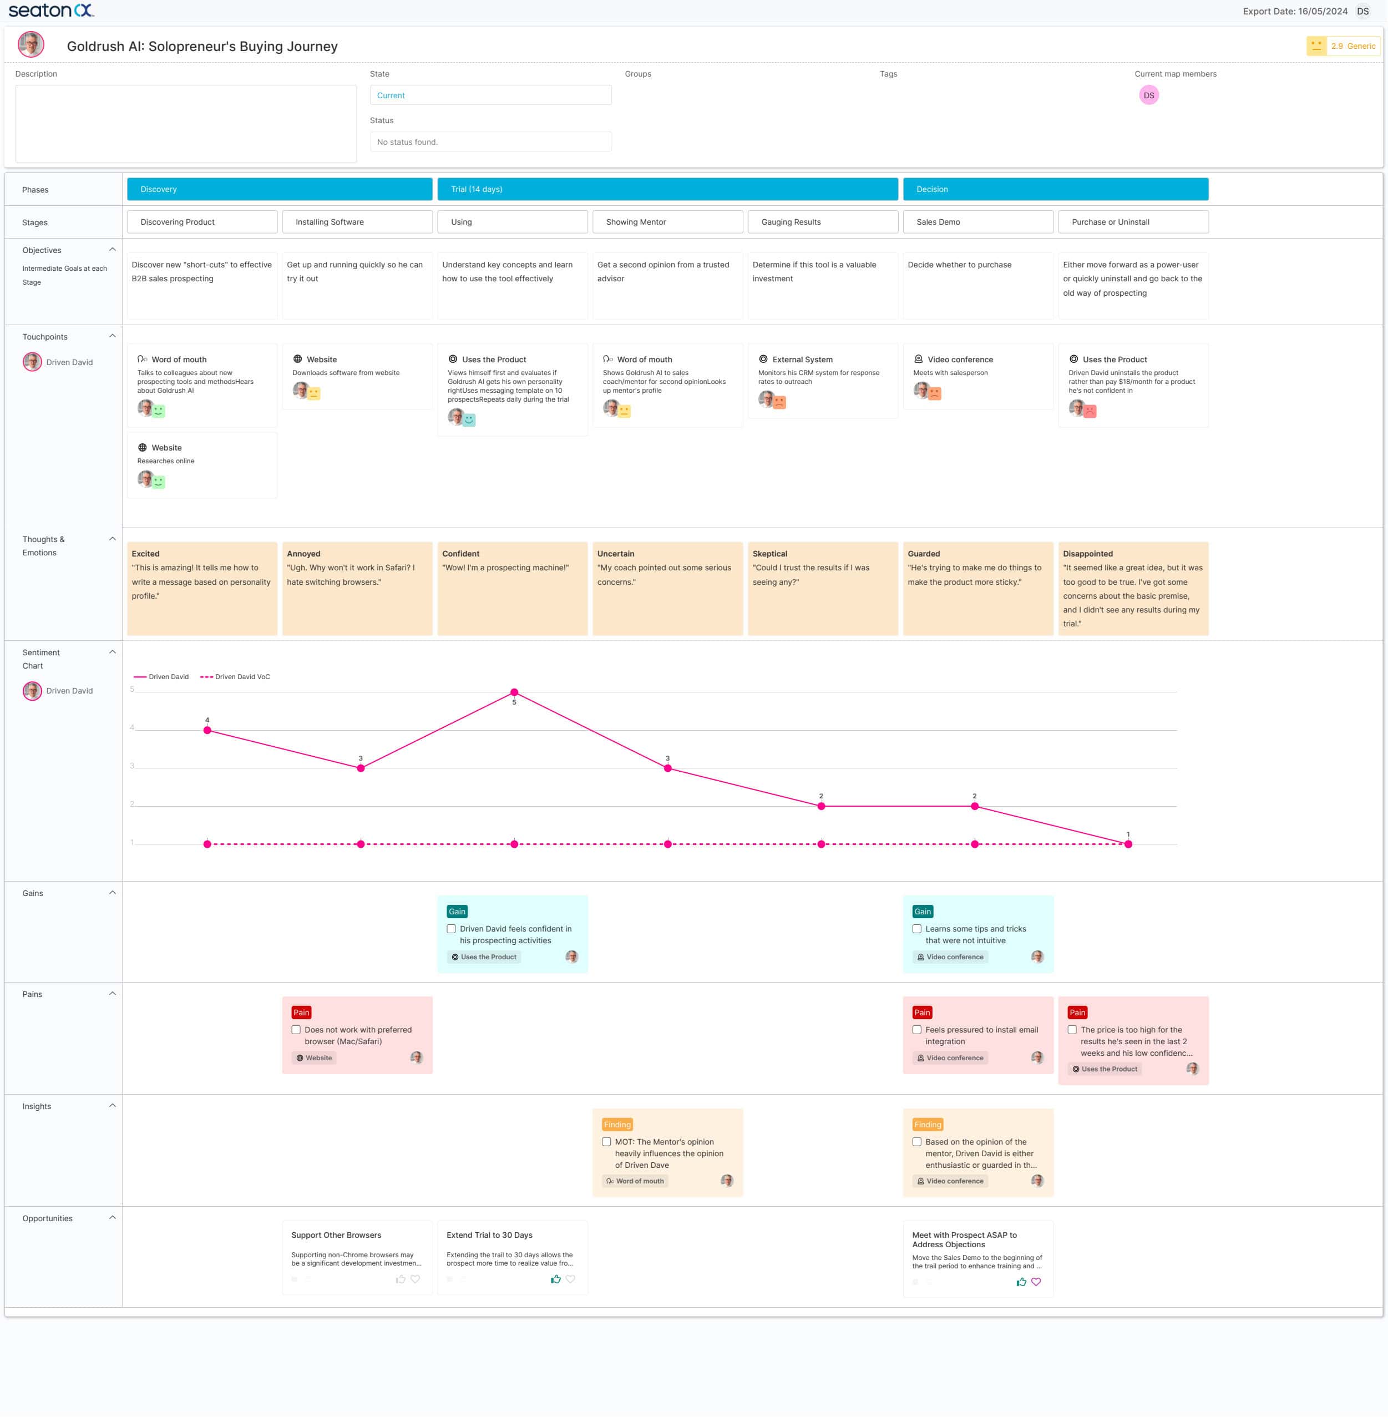The image size is (1388, 1417).
Task: Click the Driven David avatar beside Sentiment Chart
Action: 32,690
